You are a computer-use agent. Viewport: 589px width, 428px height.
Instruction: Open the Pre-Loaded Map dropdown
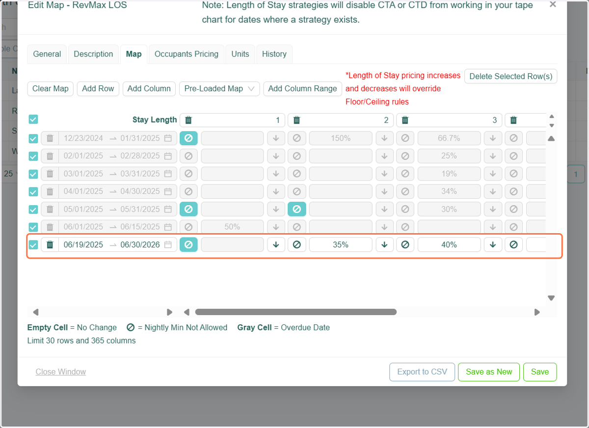tap(219, 89)
